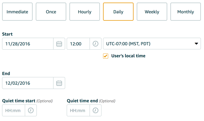Pick the Weekly frequency option
Viewport: 204px width, 121px height.
click(x=152, y=12)
